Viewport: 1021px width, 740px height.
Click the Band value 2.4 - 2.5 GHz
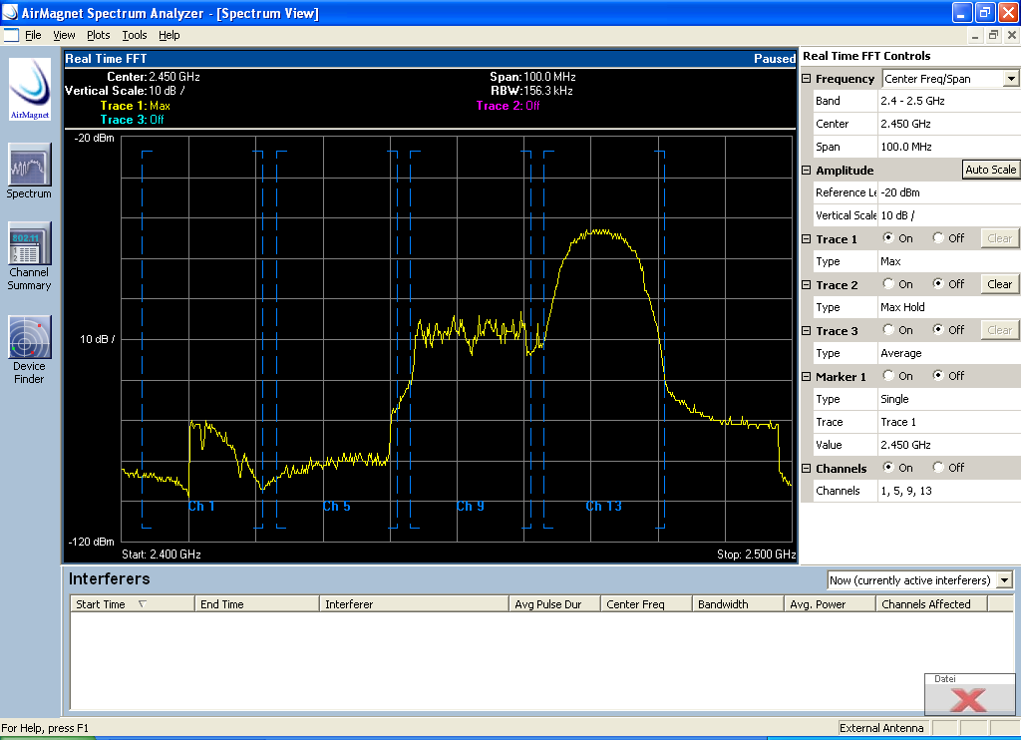(x=949, y=101)
